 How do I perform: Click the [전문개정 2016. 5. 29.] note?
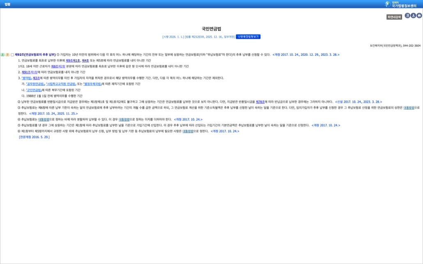tap(34, 137)
